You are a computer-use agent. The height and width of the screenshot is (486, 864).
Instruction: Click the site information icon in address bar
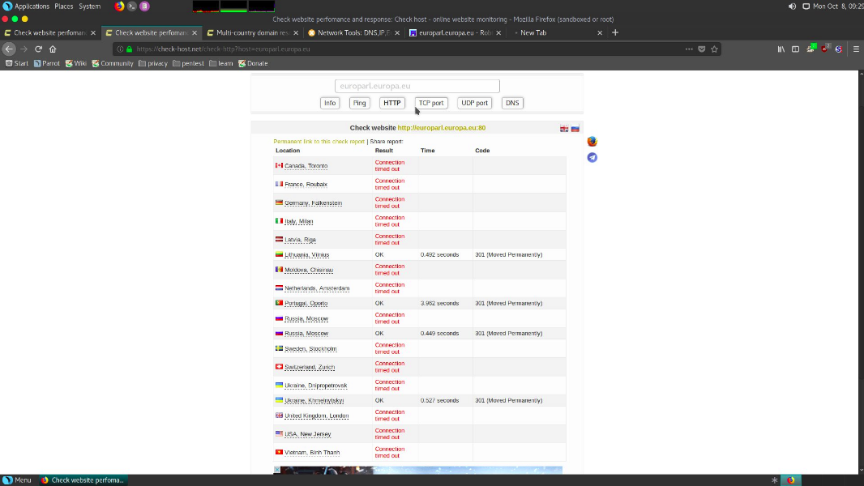point(120,49)
